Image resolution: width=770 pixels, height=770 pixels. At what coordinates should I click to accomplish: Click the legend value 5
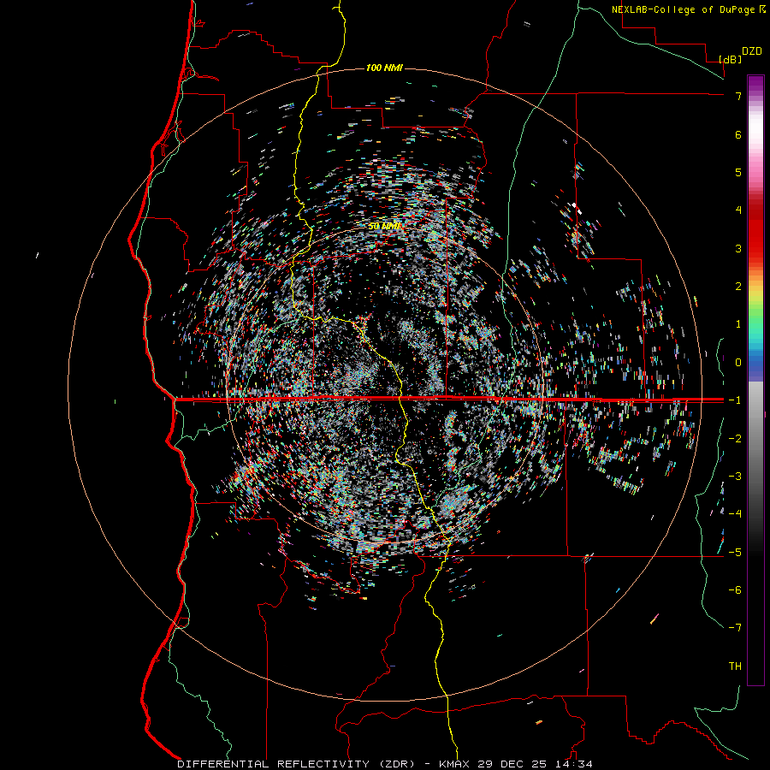point(738,172)
